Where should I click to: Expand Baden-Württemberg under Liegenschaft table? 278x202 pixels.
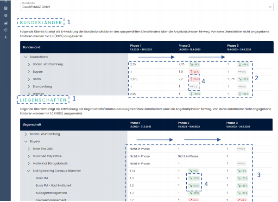[25, 134]
